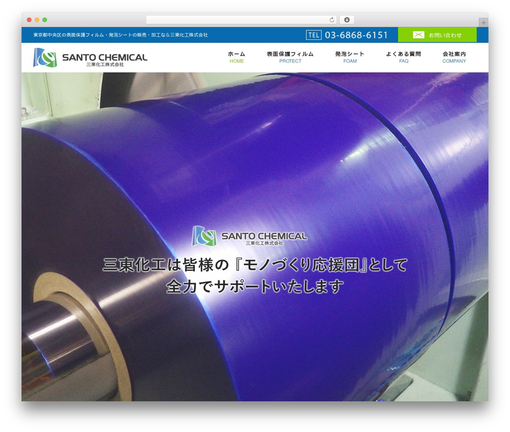510x432 pixels.
Task: Select よくある質問 FAQ in navigation
Action: pos(404,57)
